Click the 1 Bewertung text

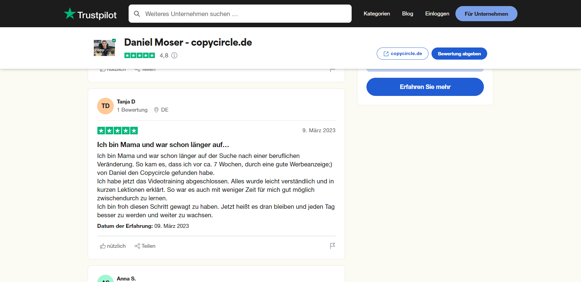tap(132, 110)
